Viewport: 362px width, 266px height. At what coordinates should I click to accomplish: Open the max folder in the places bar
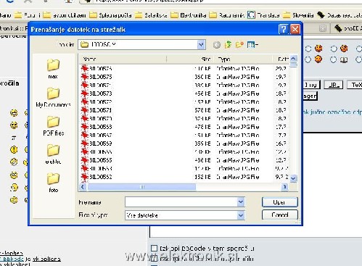click(53, 69)
